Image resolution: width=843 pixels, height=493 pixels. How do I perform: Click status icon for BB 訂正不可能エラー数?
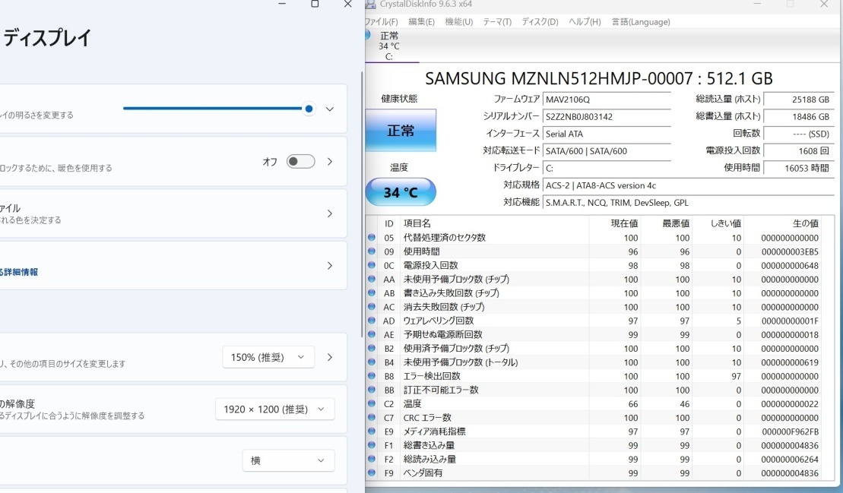point(371,390)
